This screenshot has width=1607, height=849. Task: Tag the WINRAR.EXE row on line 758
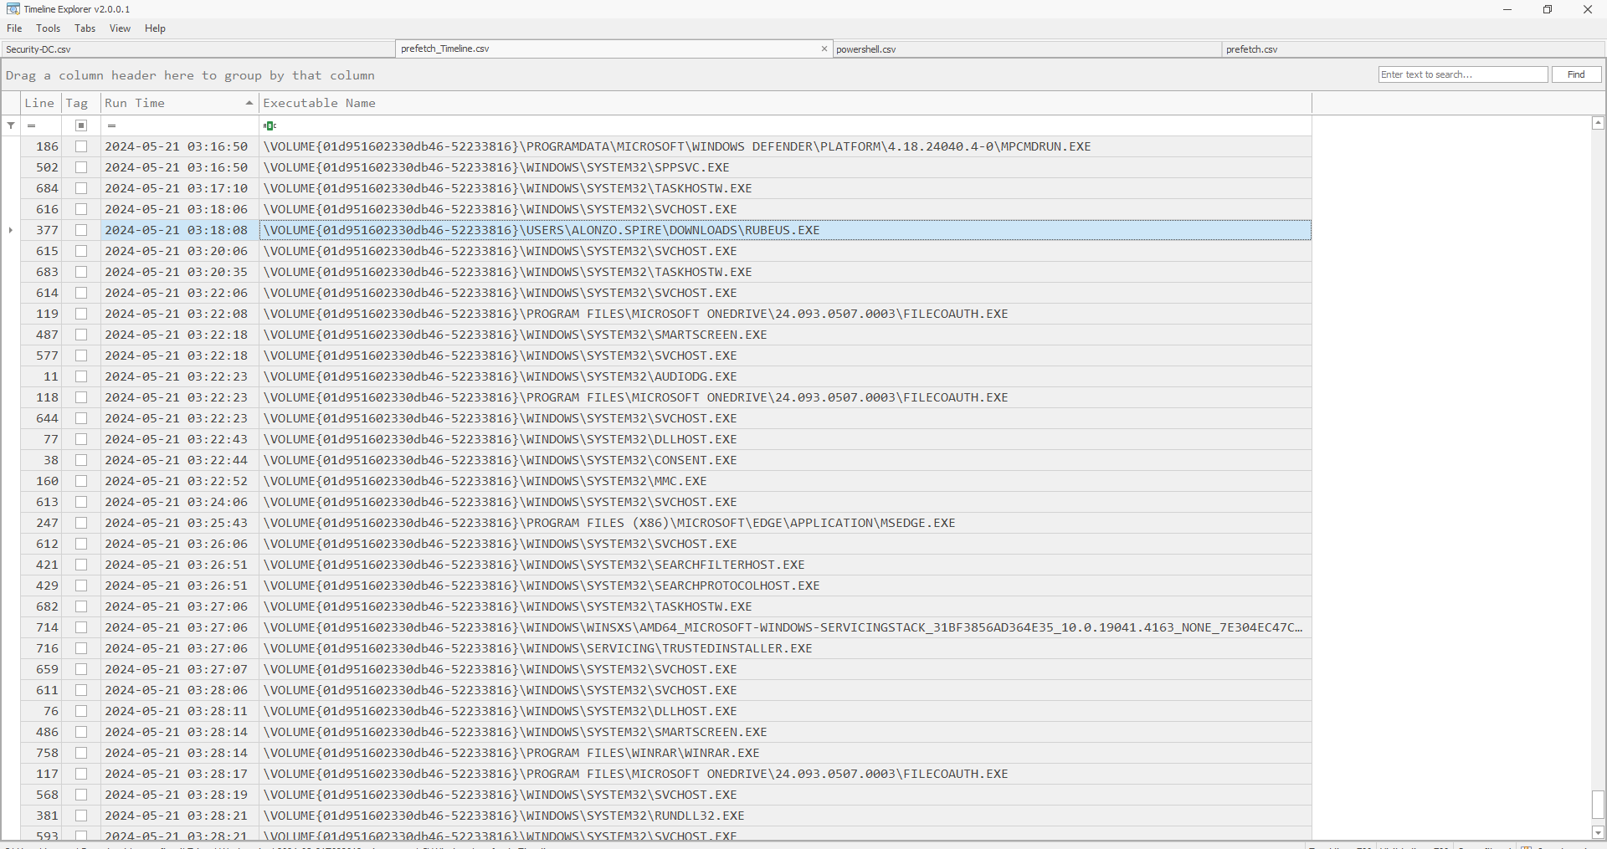point(81,753)
